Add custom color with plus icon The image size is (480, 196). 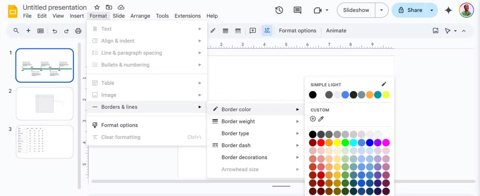click(313, 119)
